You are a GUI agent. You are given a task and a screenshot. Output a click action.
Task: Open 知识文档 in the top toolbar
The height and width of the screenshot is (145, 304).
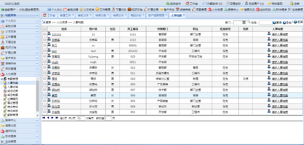click(x=135, y=9)
